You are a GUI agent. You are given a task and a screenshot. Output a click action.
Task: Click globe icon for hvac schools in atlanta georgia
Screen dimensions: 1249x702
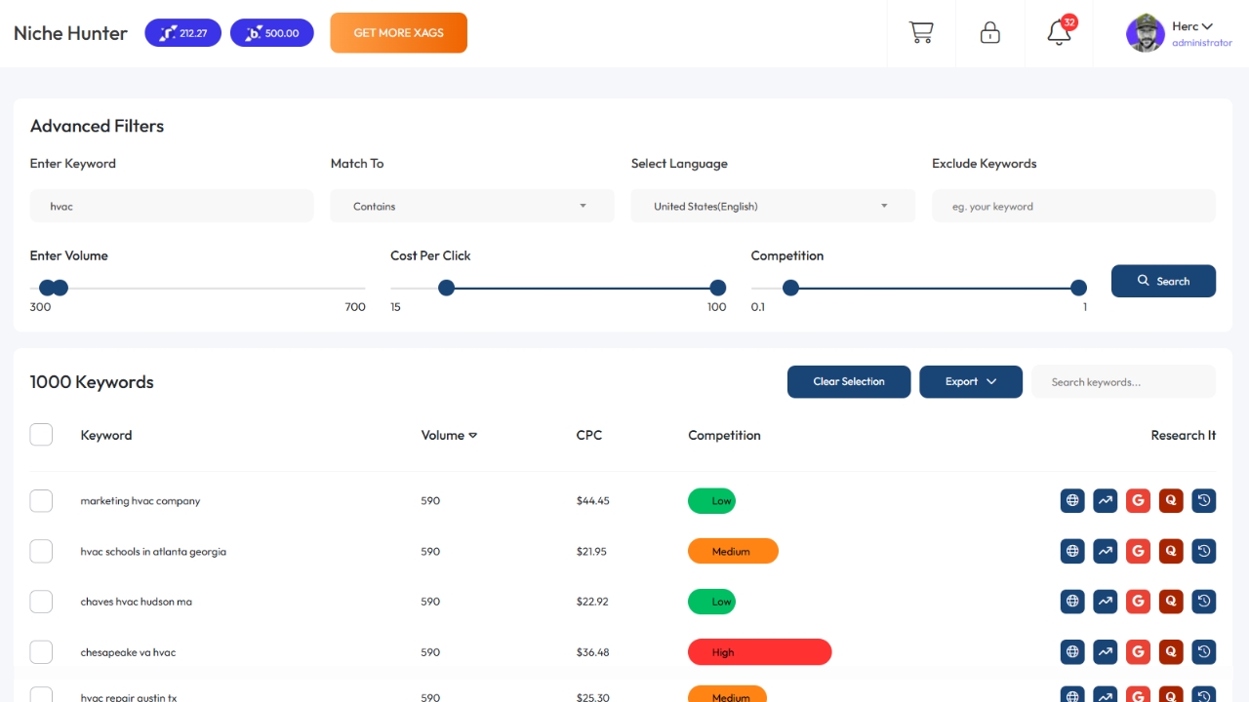pyautogui.click(x=1072, y=551)
